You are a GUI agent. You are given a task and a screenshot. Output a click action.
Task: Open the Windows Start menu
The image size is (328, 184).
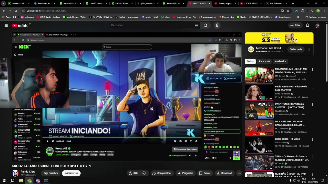click(4, 180)
